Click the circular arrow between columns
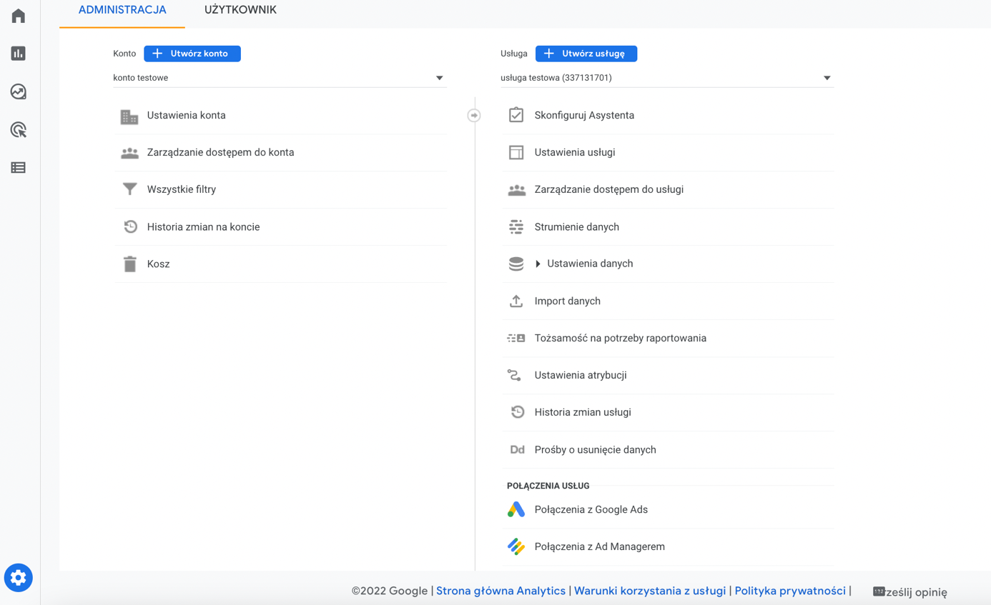This screenshot has width=991, height=605. pos(474,115)
